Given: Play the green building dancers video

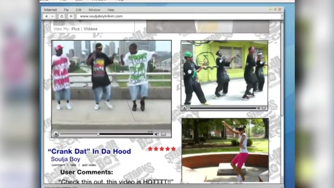Looking at the screenshot, I should [184, 108].
